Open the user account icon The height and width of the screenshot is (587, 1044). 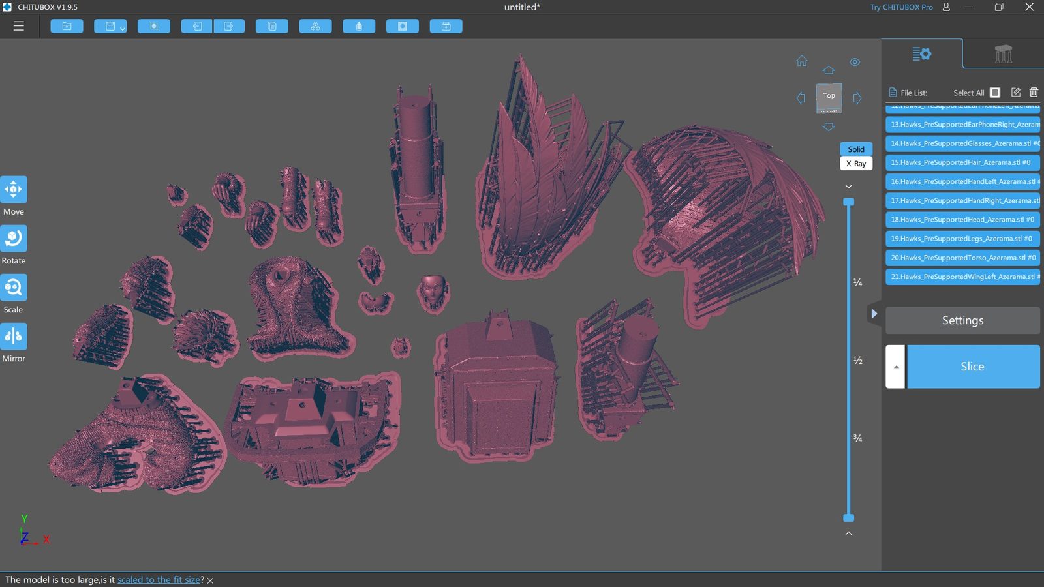[x=946, y=7]
